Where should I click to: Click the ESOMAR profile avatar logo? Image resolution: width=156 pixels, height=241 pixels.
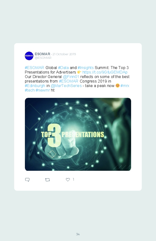(29, 56)
